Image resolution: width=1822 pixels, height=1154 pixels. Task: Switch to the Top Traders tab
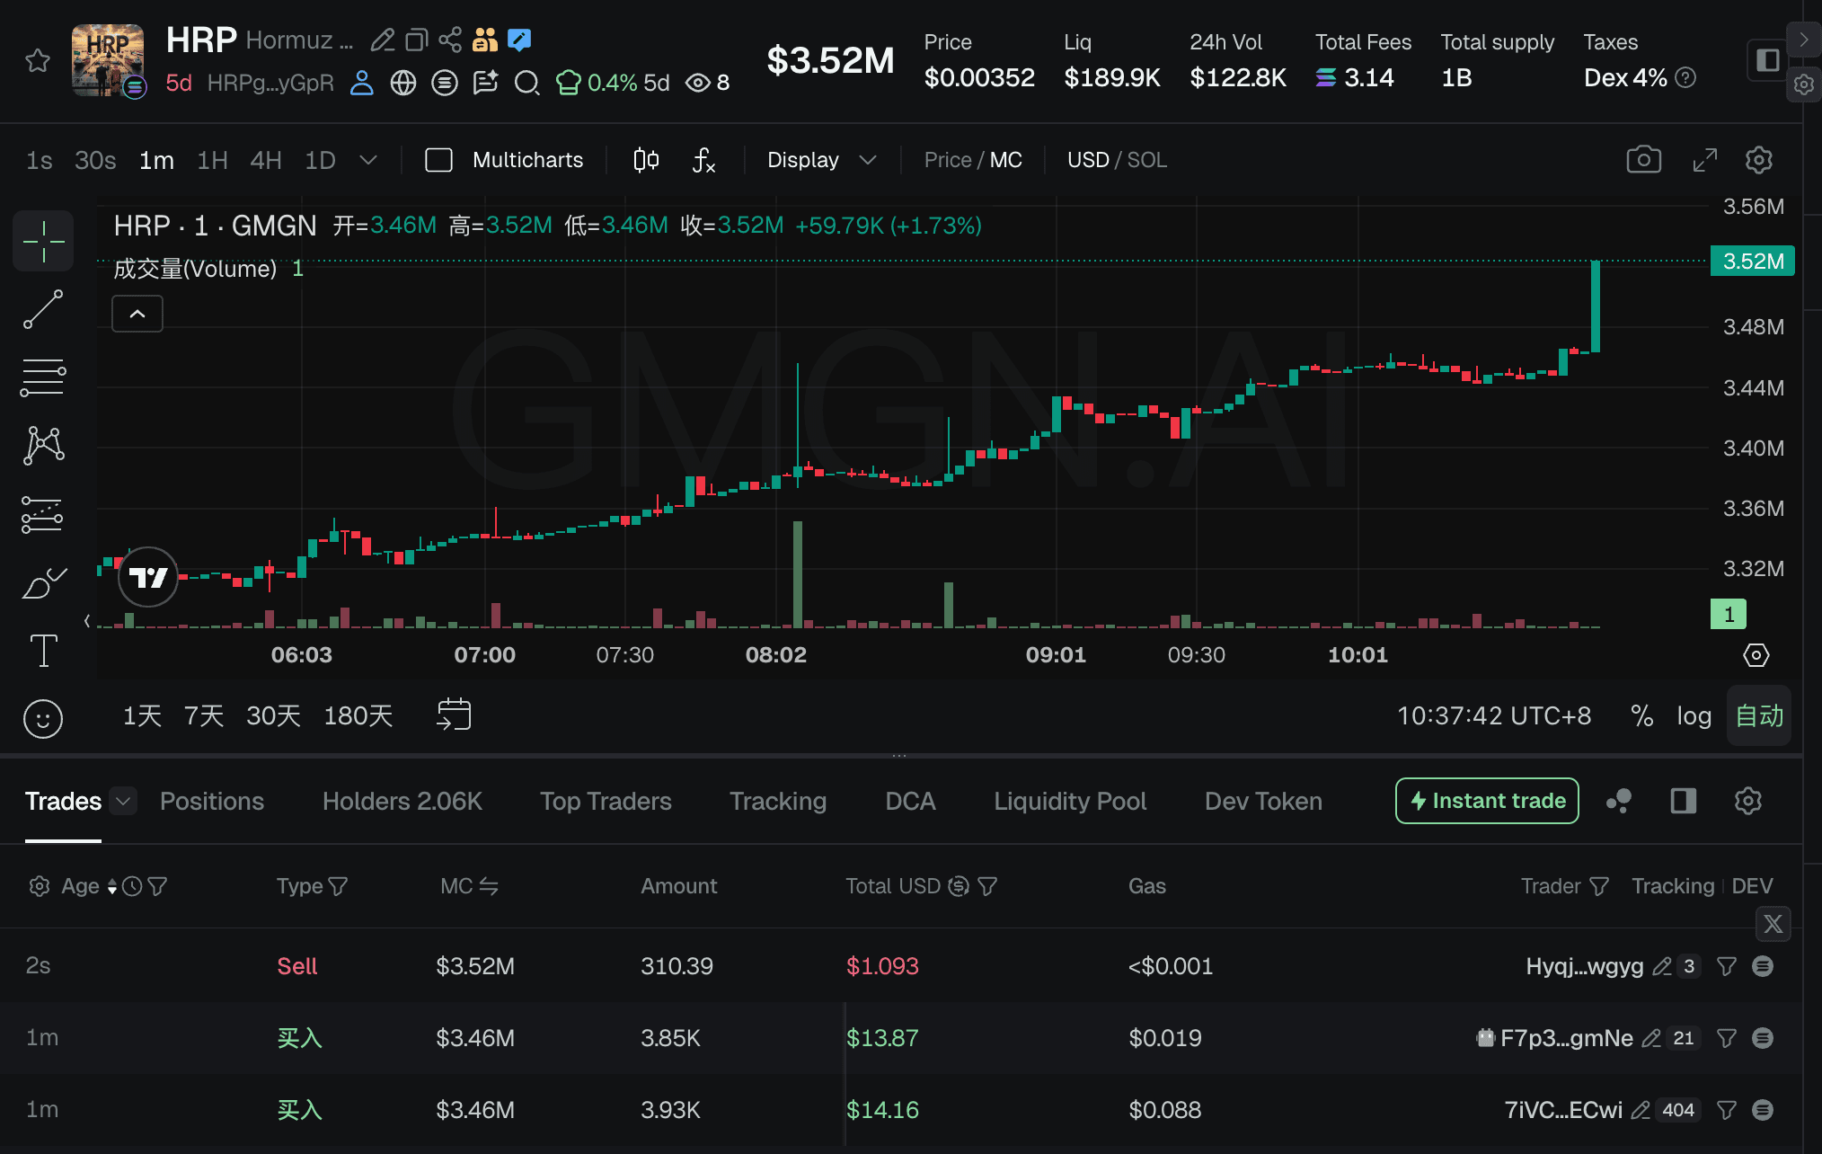606,801
